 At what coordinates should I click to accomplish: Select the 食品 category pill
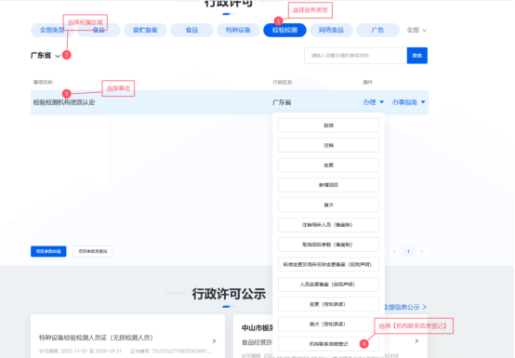[x=191, y=30]
